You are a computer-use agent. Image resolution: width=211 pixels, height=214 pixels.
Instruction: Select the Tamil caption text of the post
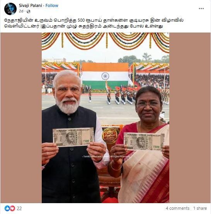pos(94,23)
